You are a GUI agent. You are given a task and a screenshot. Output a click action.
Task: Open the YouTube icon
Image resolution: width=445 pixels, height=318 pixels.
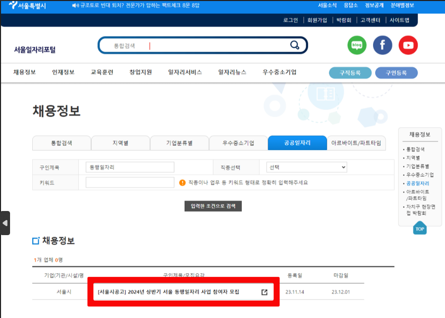(408, 45)
